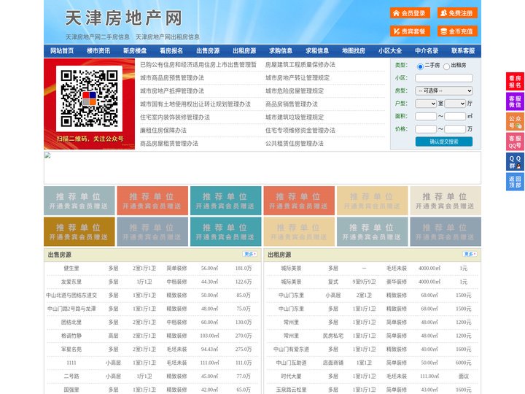This screenshot has width=525, height=394.
Task: Click the minimum 面积 input field
Action: click(426, 116)
